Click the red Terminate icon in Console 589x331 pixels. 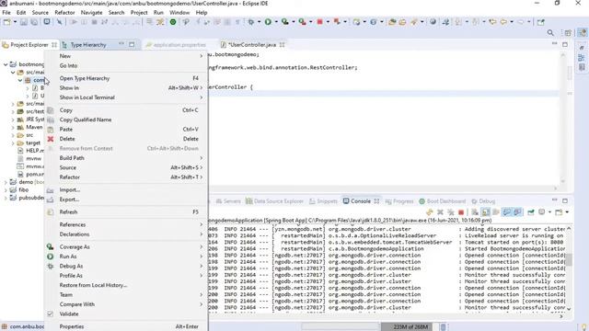coord(461,212)
